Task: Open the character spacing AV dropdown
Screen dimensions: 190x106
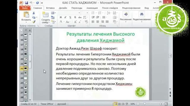Action: click(85, 17)
